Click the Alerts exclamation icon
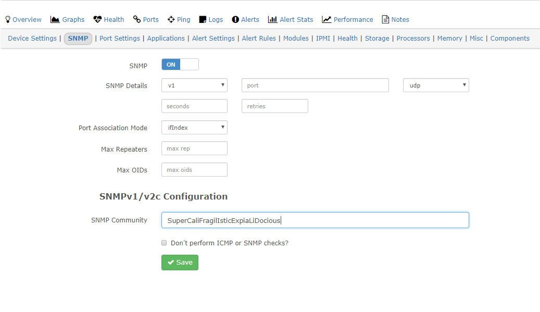This screenshot has height=312, width=540. coord(235,20)
